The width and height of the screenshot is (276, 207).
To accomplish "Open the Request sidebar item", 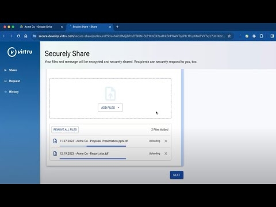I will pos(14,81).
